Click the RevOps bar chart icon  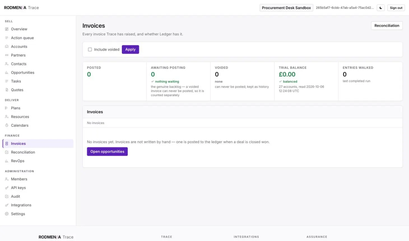7,161
